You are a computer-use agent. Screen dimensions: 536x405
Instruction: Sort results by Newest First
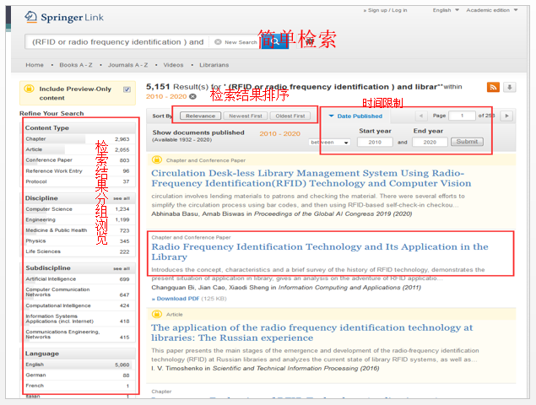pos(246,116)
